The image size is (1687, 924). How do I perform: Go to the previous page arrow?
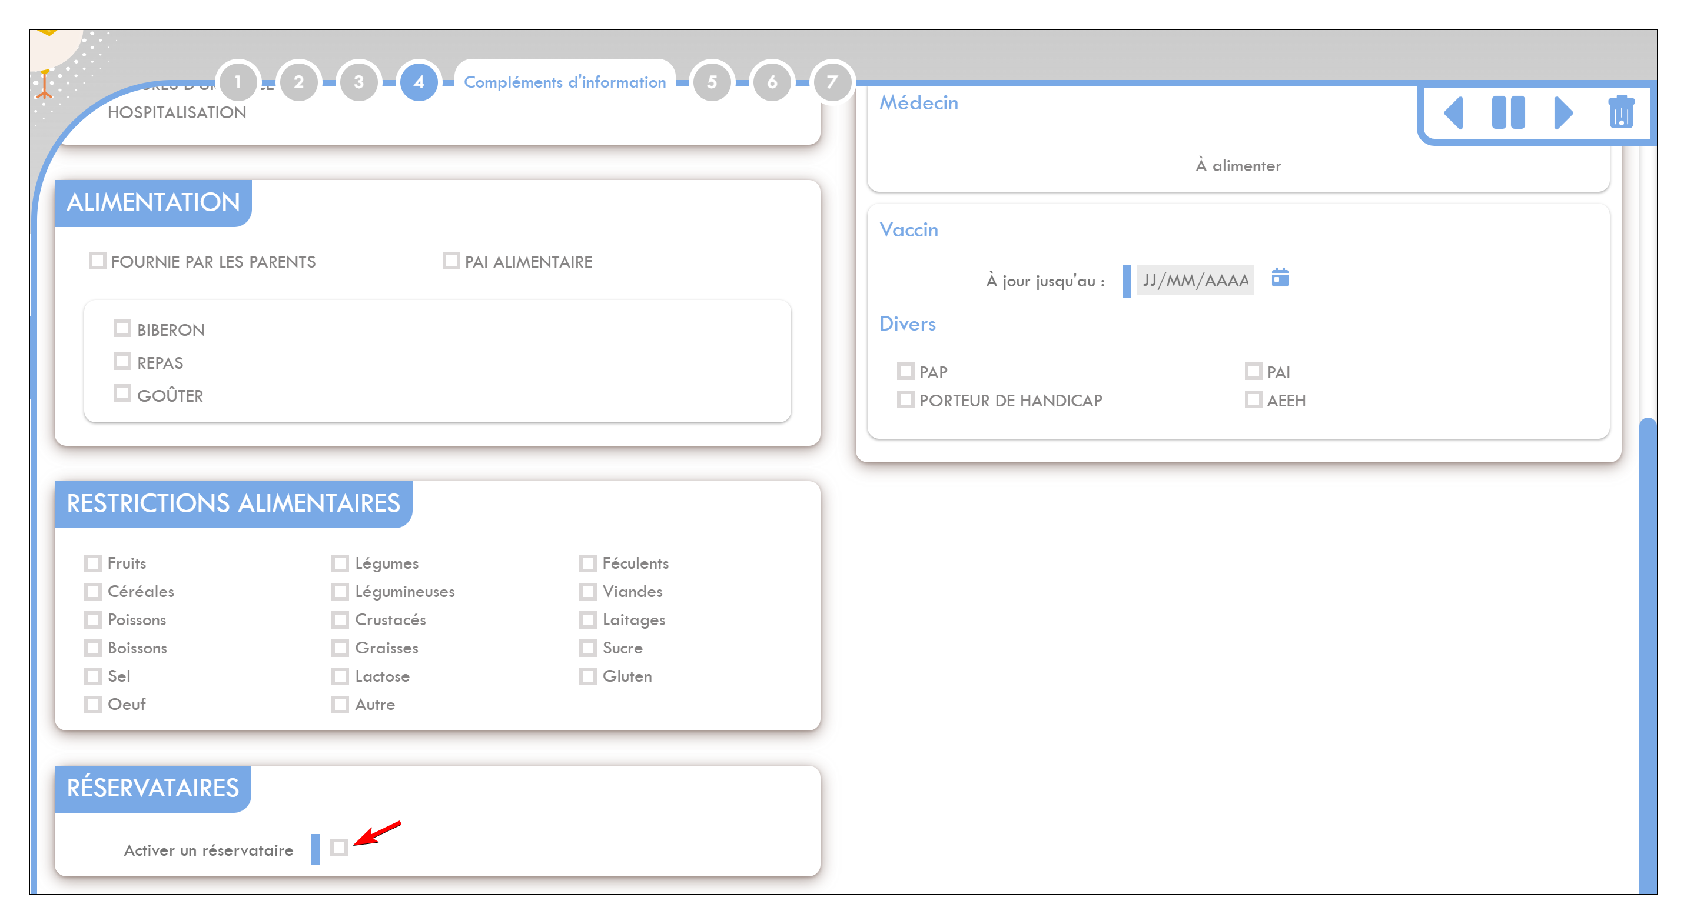pyautogui.click(x=1453, y=112)
